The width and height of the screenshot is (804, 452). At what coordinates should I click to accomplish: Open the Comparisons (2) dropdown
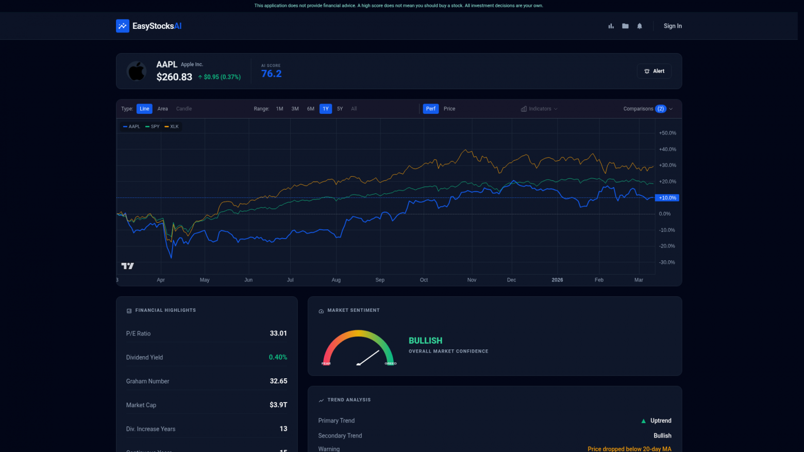tap(647, 109)
